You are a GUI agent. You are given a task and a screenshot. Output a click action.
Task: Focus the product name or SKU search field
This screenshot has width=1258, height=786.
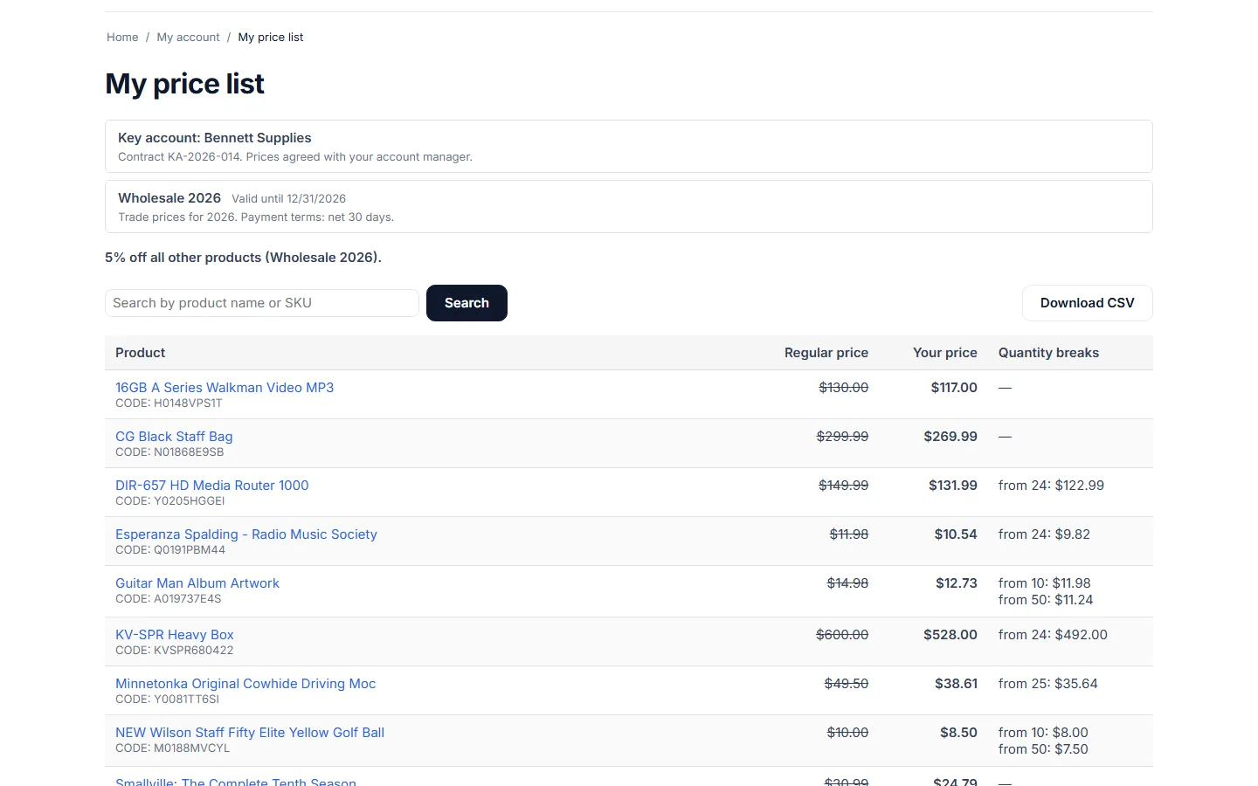click(262, 303)
